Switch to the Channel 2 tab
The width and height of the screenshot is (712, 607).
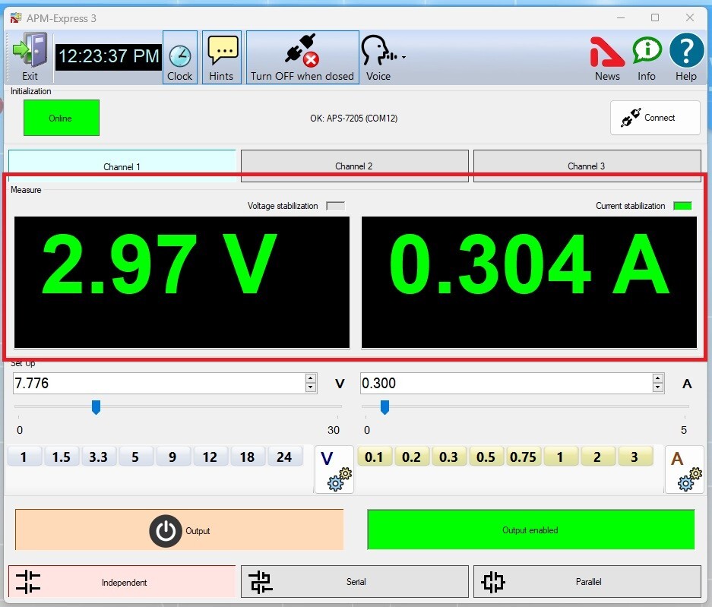354,166
